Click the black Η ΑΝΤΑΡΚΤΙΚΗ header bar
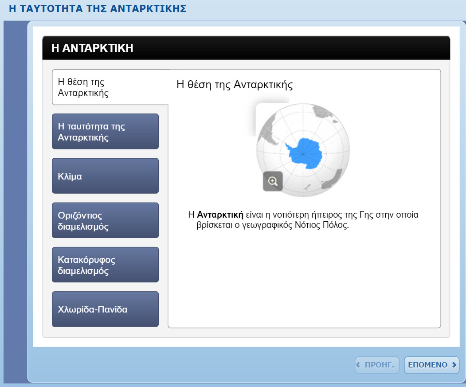The height and width of the screenshot is (387, 466). click(x=246, y=48)
